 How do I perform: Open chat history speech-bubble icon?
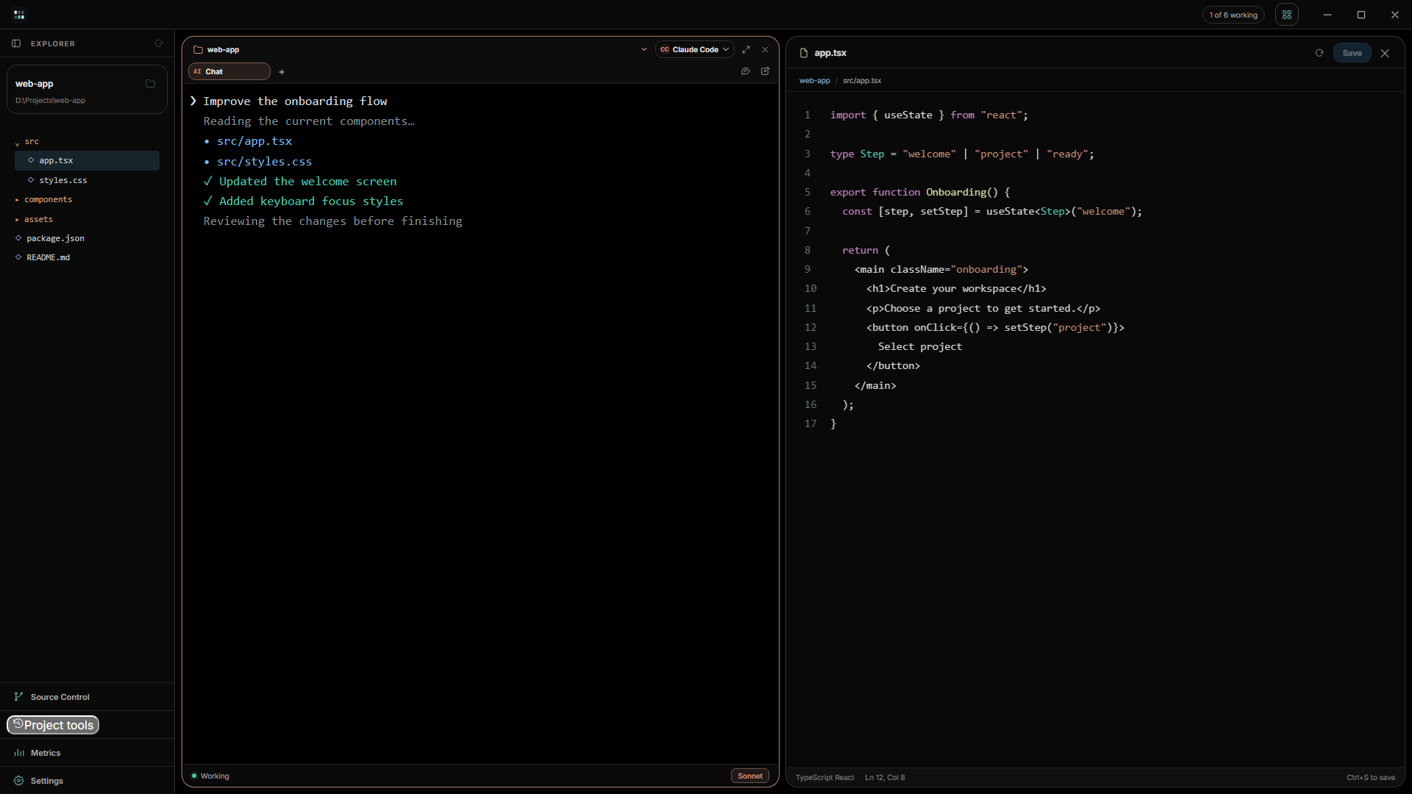click(746, 71)
